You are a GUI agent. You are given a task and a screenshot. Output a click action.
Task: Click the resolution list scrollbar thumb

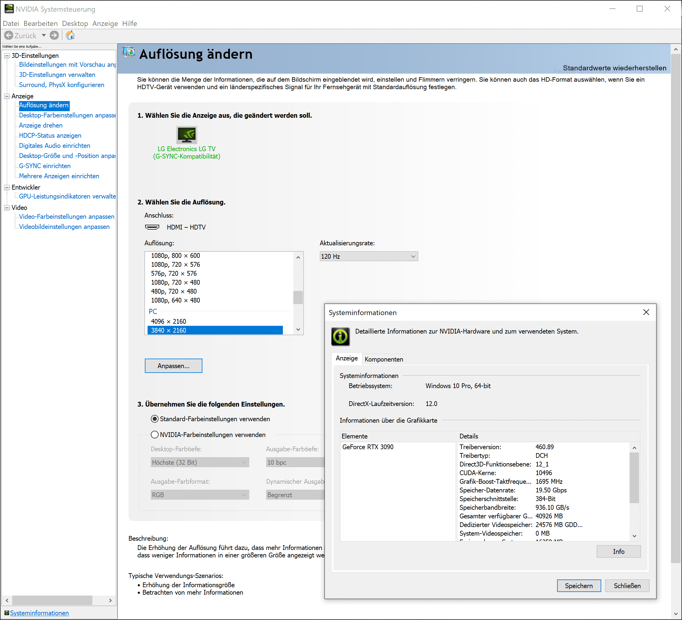point(298,297)
